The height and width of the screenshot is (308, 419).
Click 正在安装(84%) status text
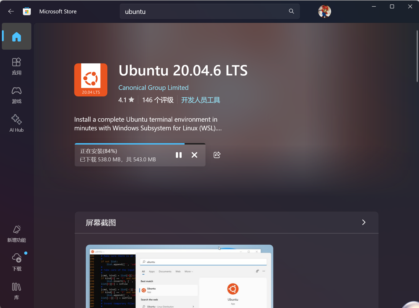[x=99, y=151]
